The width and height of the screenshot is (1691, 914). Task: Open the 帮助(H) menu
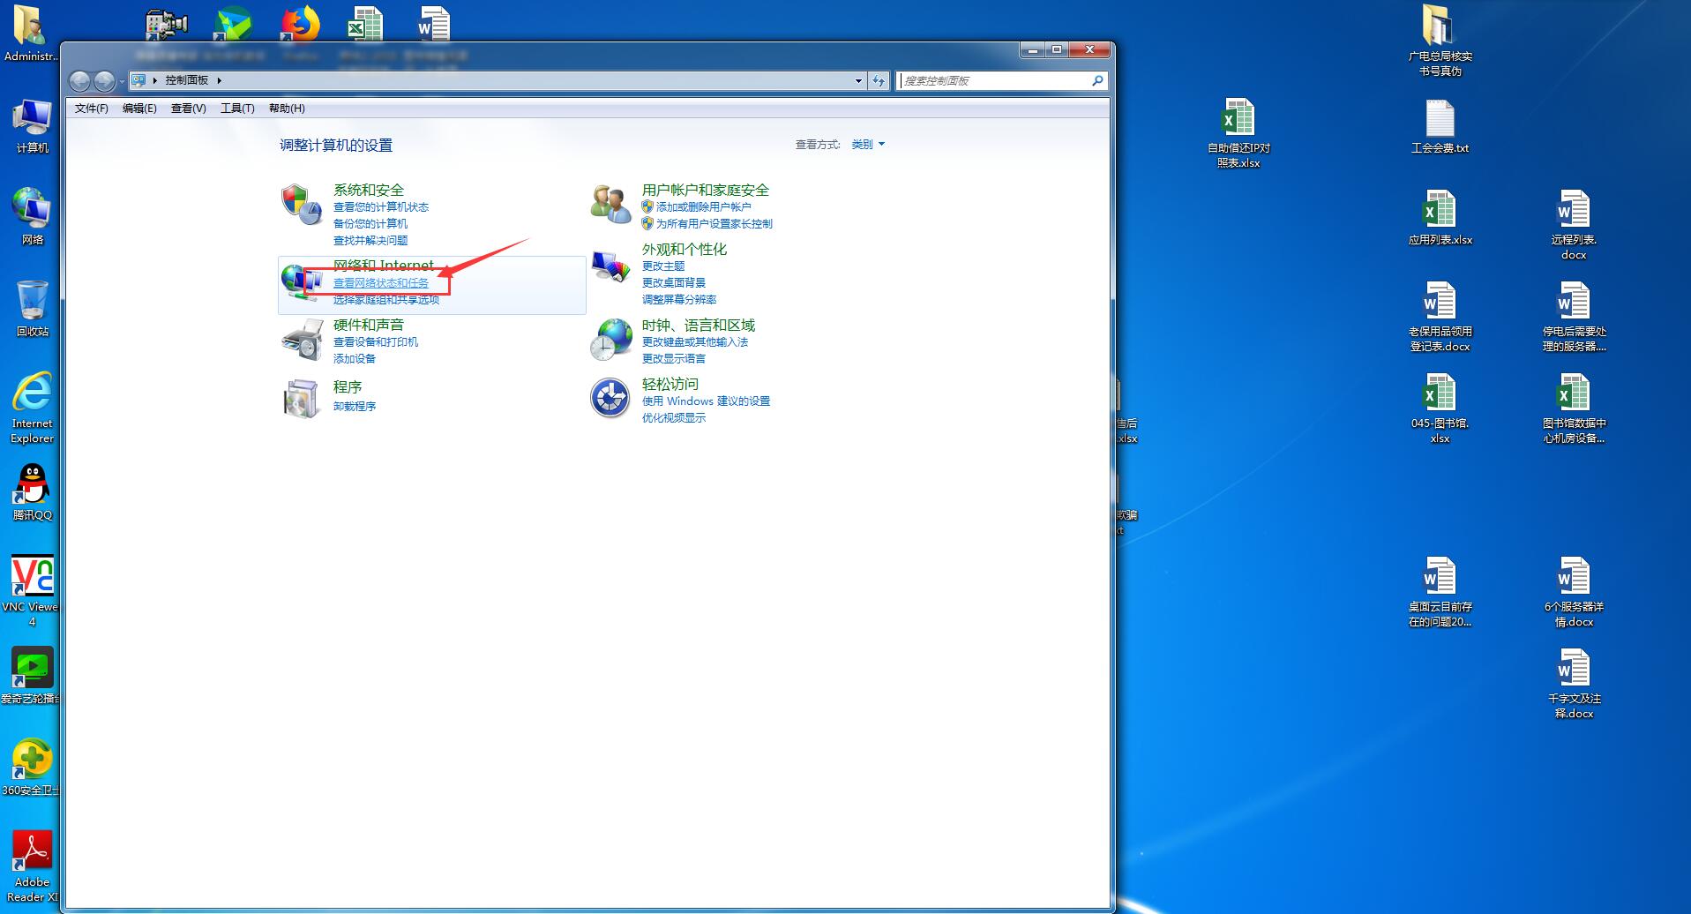tap(287, 109)
